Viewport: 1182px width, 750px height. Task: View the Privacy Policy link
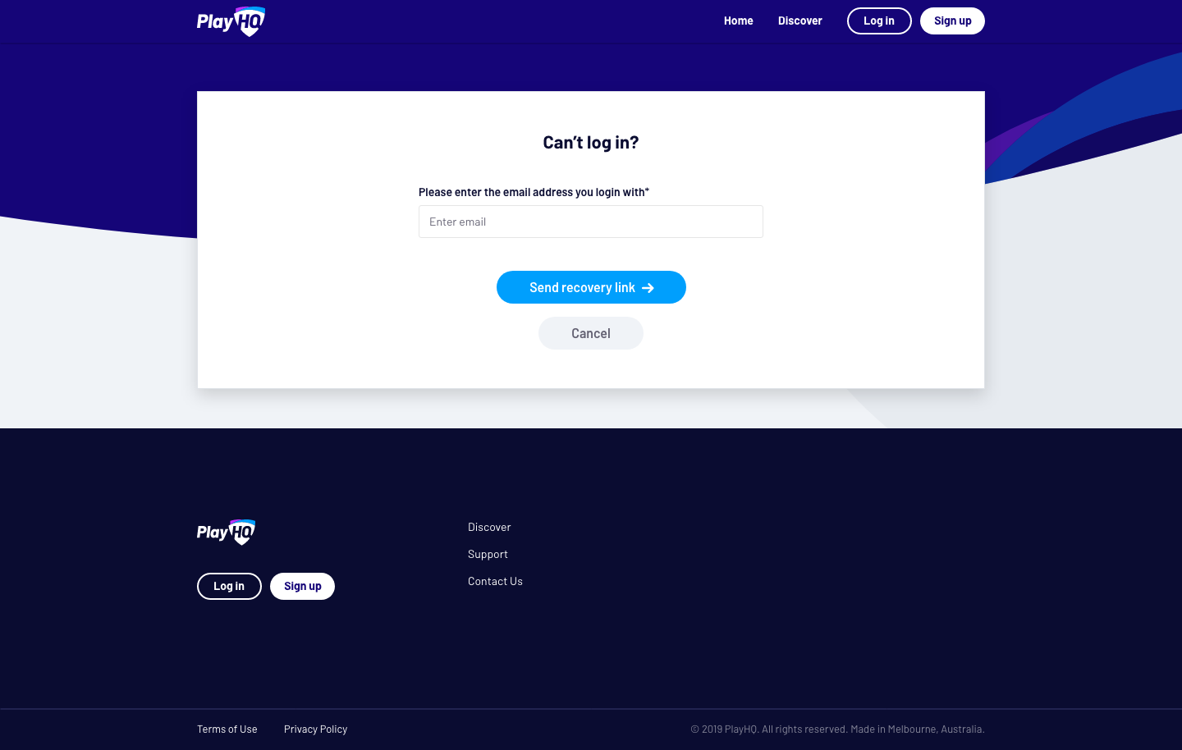[315, 729]
